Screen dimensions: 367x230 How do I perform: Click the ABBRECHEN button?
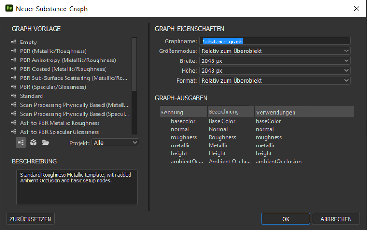click(x=336, y=219)
